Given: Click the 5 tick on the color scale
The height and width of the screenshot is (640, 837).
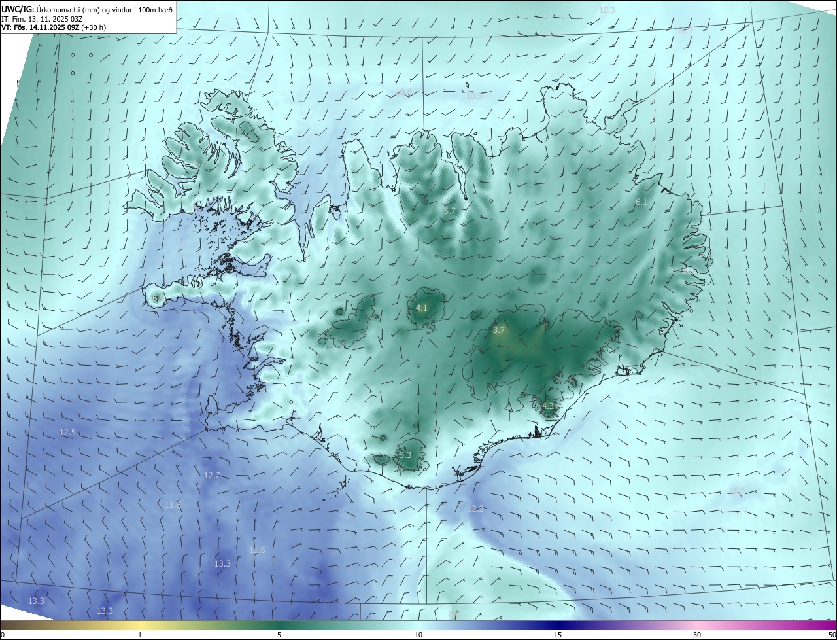Looking at the screenshot, I should pyautogui.click(x=279, y=635).
